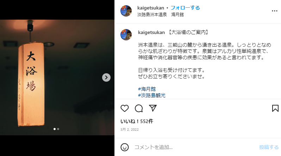
Task: Open the #淡路島観光 hashtag
Action: point(152,95)
